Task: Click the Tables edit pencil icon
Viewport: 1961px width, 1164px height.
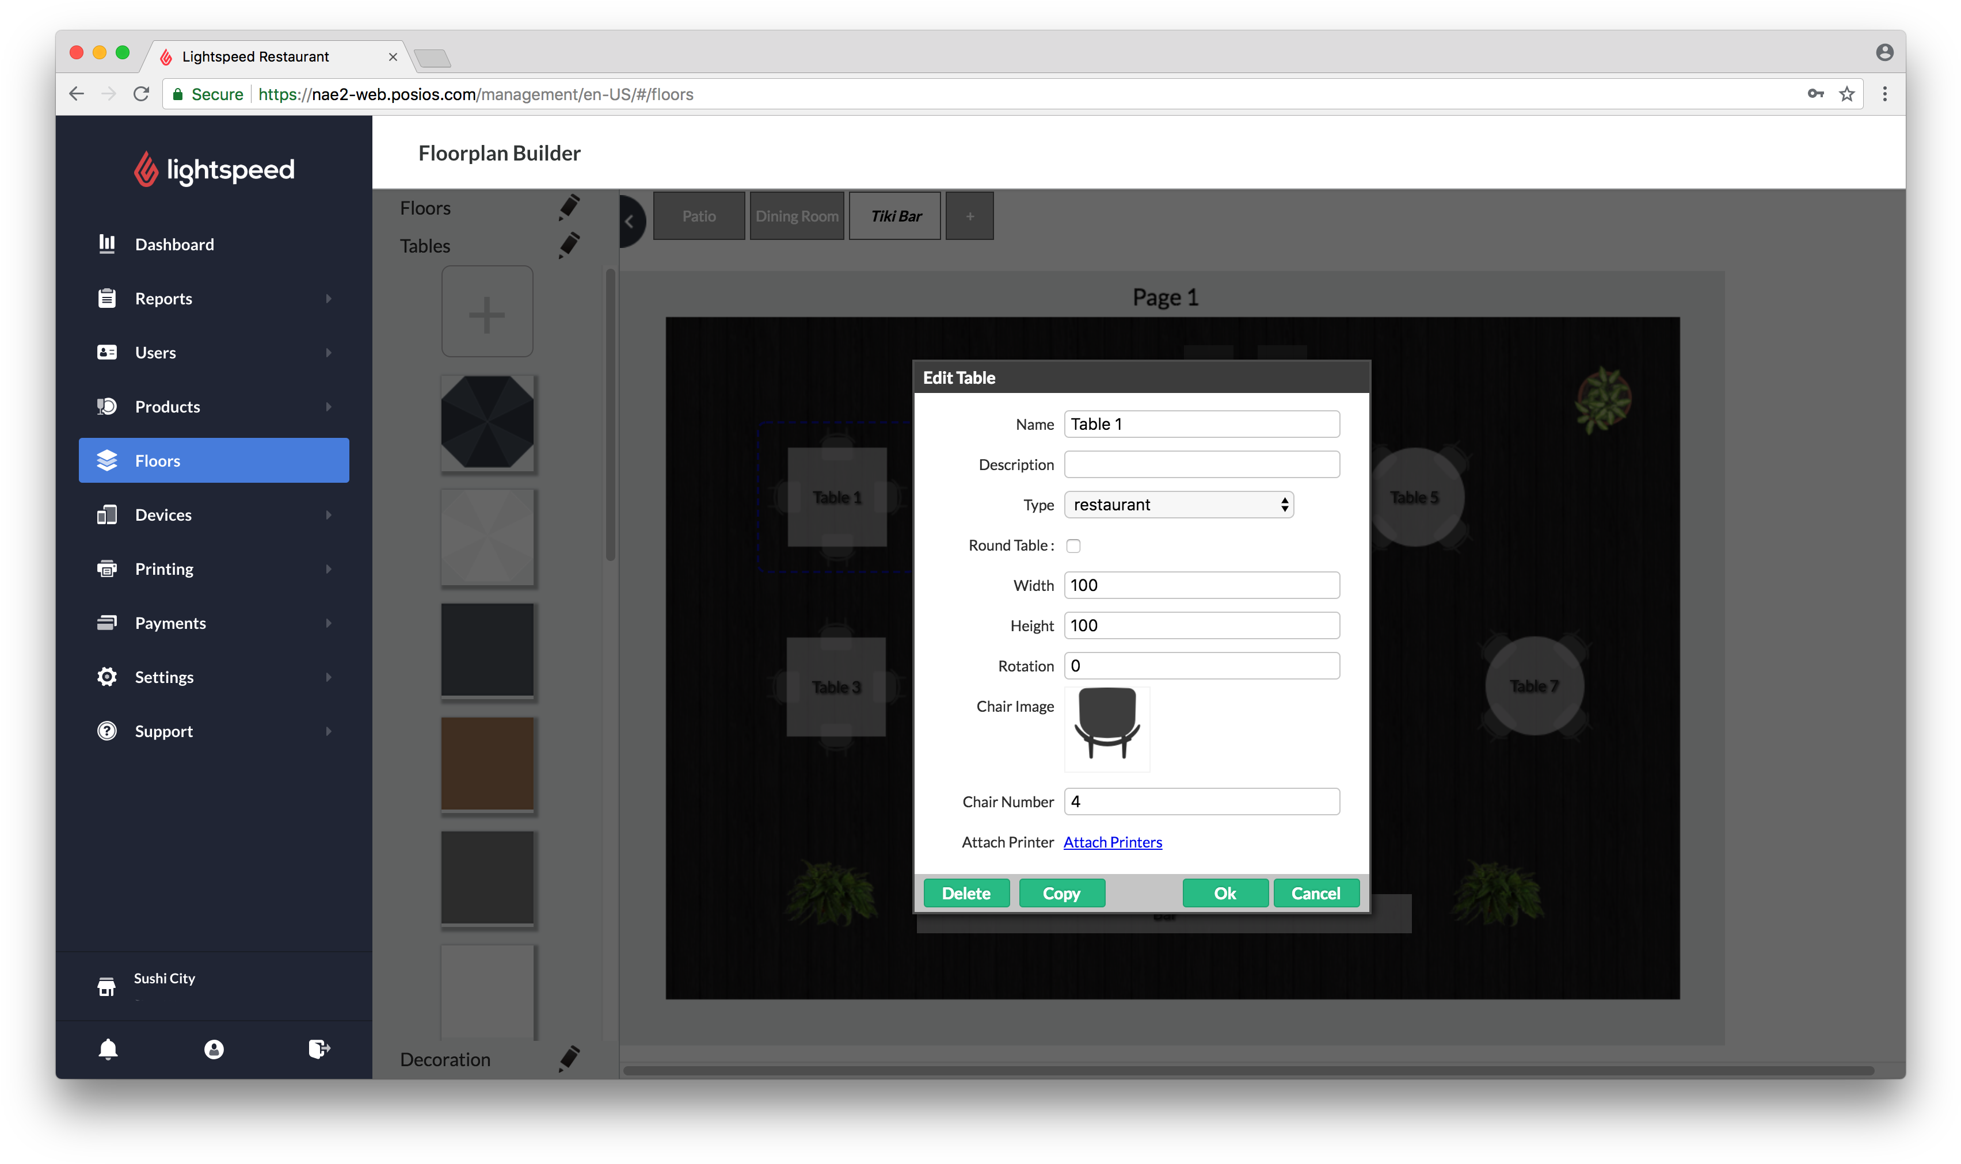Action: pyautogui.click(x=569, y=246)
